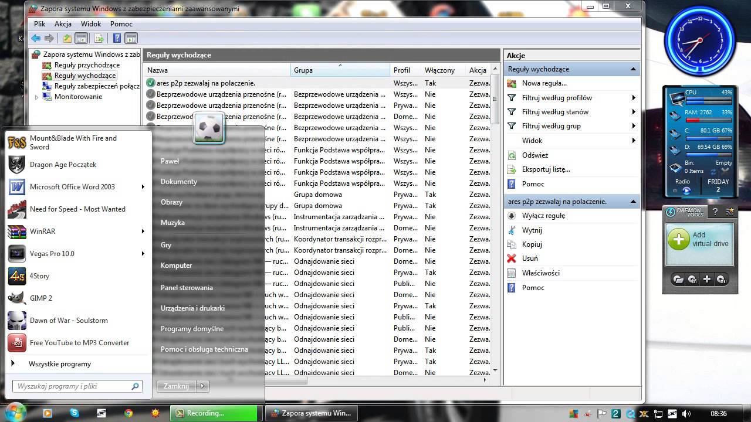Image resolution: width=751 pixels, height=422 pixels.
Task: Click the forward arrow in the toolbar
Action: [x=49, y=39]
